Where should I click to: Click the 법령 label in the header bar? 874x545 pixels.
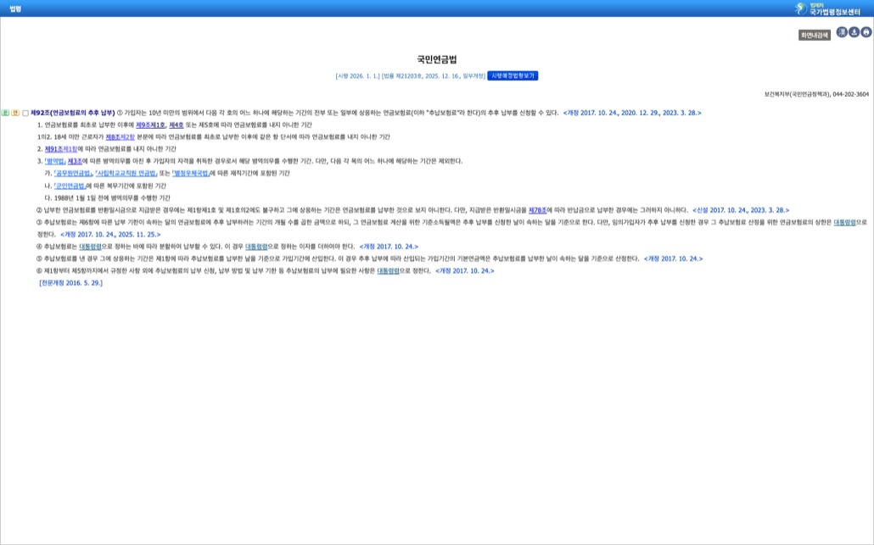[x=15, y=9]
